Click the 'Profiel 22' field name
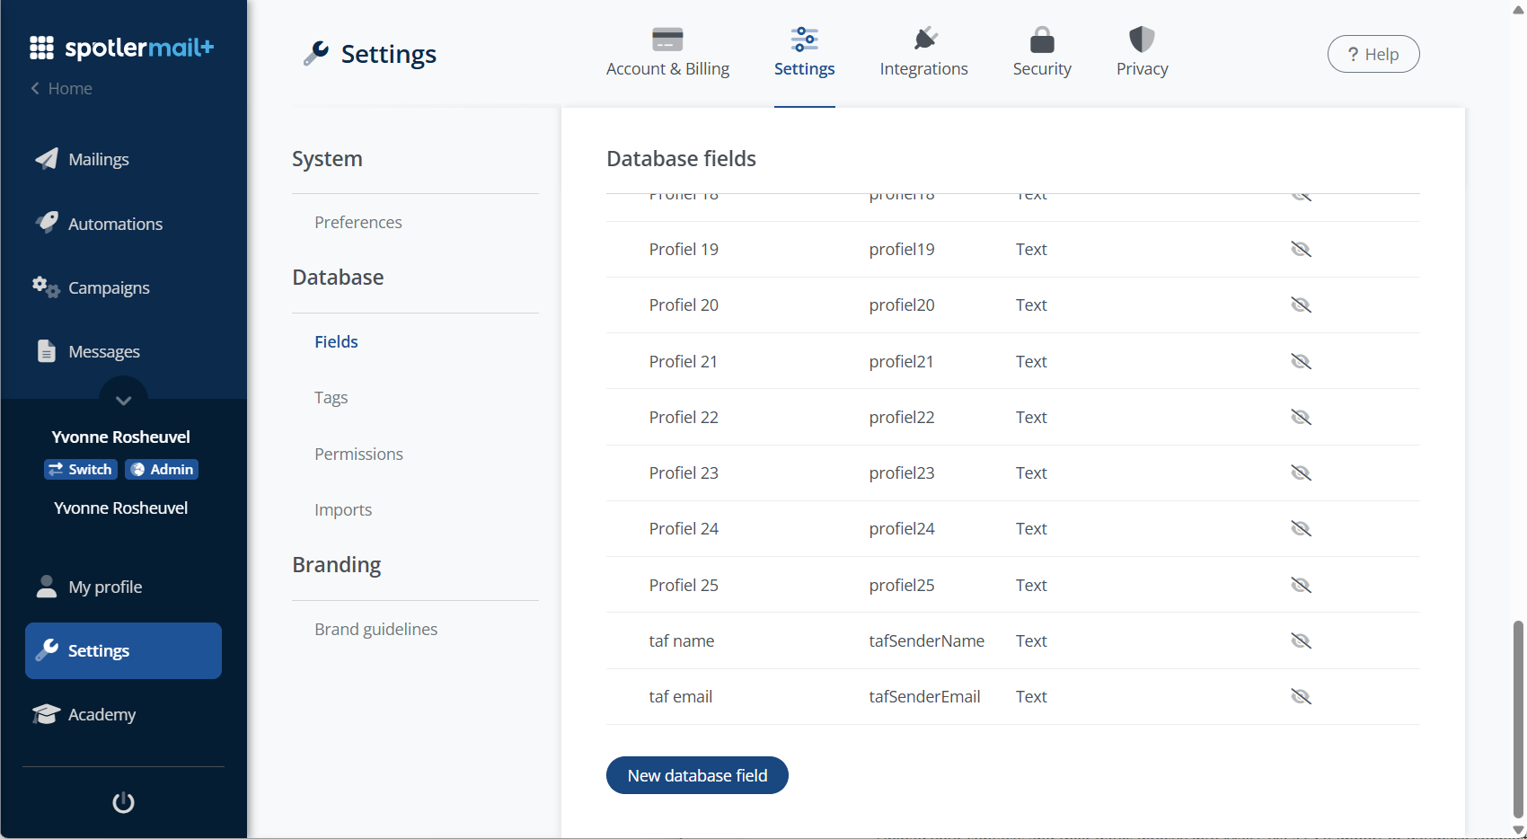 [x=684, y=417]
